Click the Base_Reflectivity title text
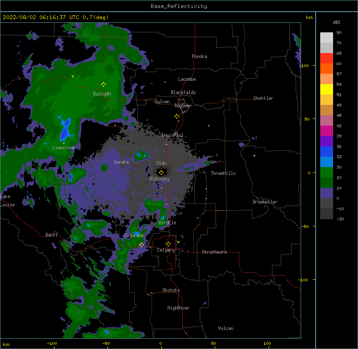 point(179,6)
